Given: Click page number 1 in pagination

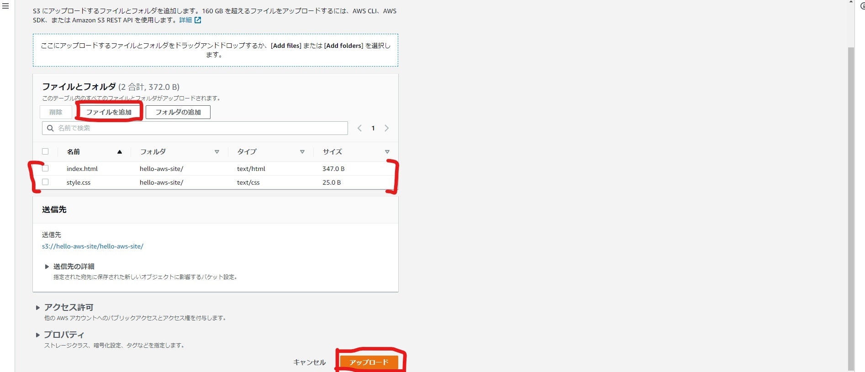Looking at the screenshot, I should tap(373, 128).
